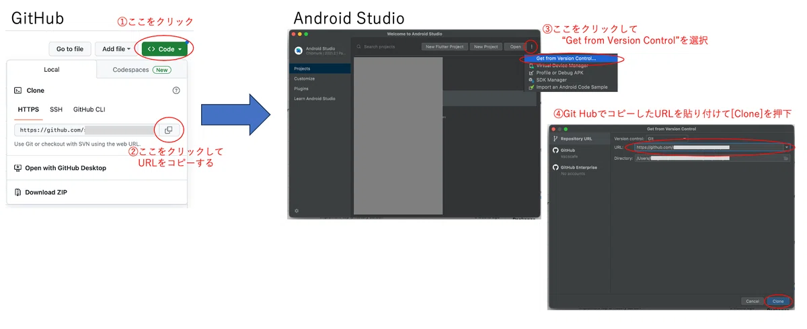Browse for a directory with the folder icon

click(786, 158)
